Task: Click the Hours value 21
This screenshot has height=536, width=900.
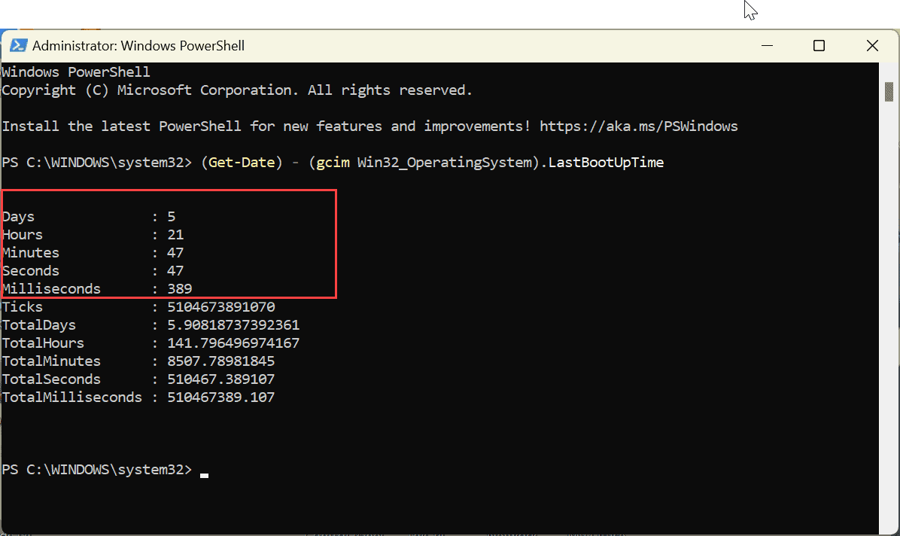Action: pyautogui.click(x=175, y=234)
